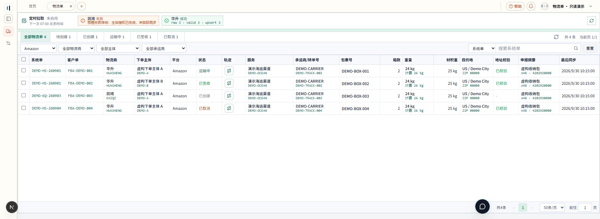Switch to the 已签收 tab
Viewport: 600px width, 219px height.
pos(144,37)
